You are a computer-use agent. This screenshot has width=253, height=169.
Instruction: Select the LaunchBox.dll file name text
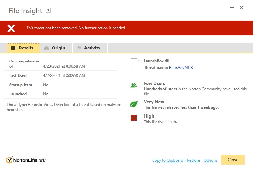(156, 61)
